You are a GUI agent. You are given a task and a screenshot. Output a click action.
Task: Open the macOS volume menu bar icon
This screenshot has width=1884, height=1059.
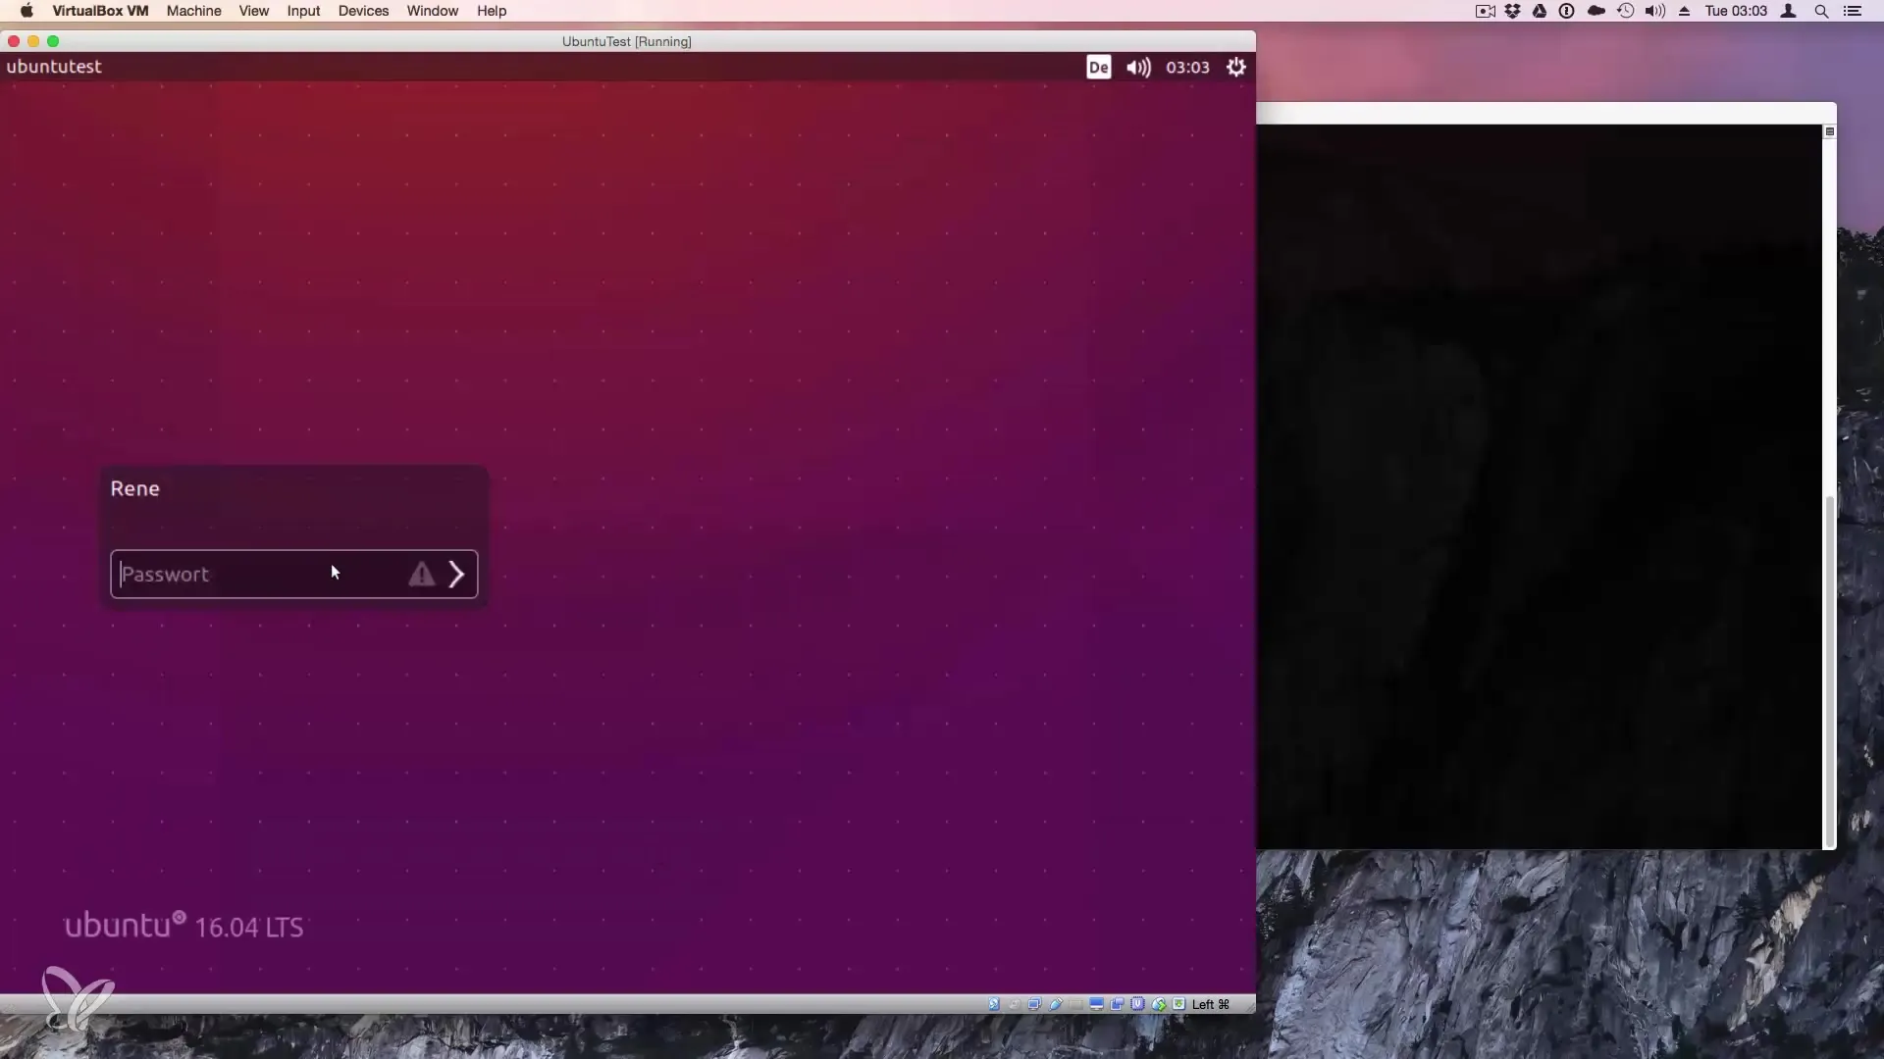(x=1655, y=11)
